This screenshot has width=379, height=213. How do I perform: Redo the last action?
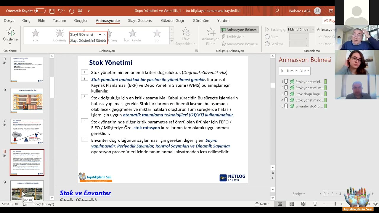tap(71, 11)
